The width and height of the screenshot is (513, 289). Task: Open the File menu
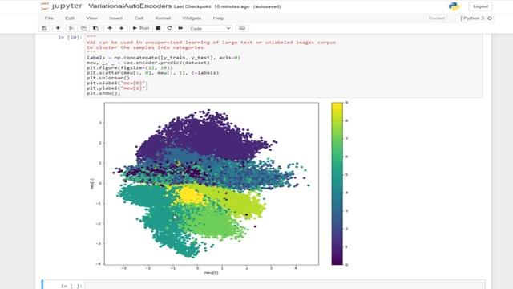[x=49, y=18]
